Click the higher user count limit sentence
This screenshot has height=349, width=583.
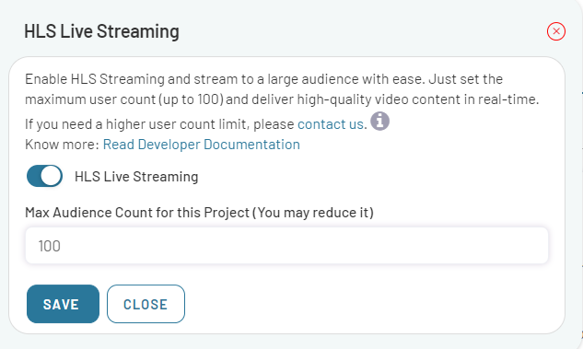point(196,123)
